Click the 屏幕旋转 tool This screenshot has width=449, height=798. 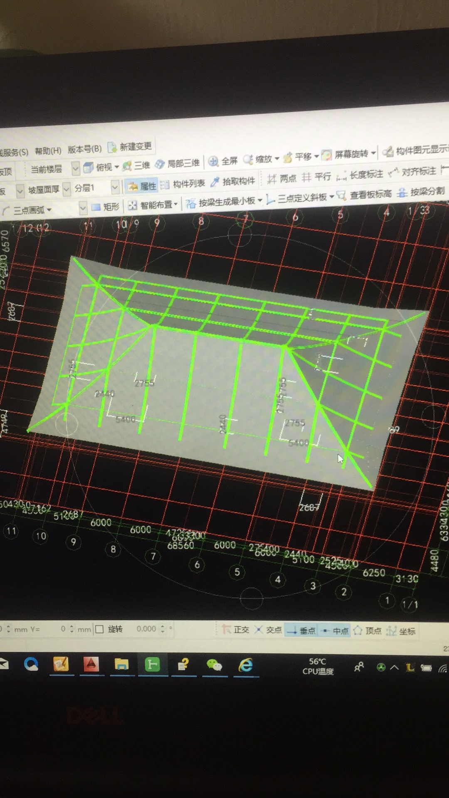click(x=345, y=155)
